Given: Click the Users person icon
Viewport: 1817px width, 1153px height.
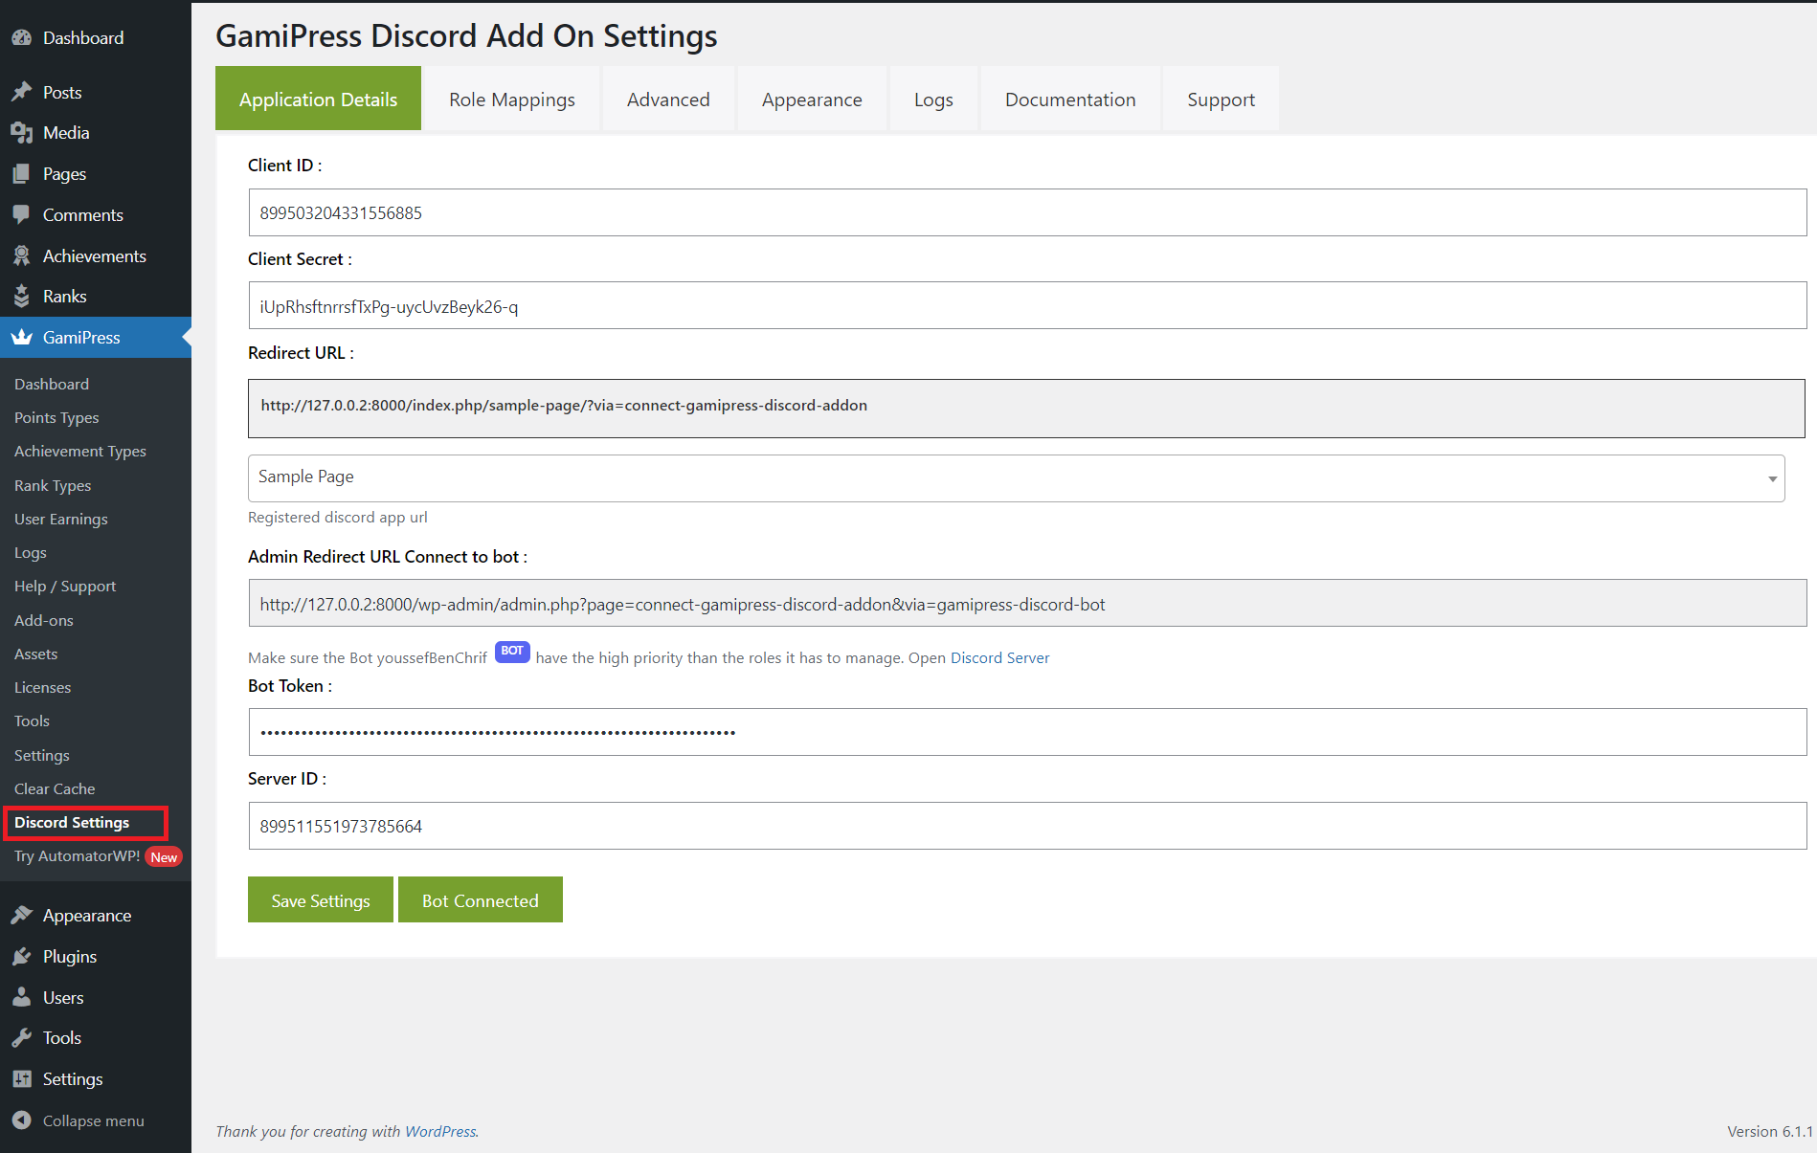Looking at the screenshot, I should point(21,998).
